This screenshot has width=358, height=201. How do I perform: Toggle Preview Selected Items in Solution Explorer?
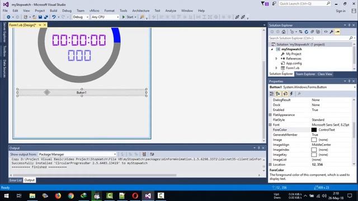tap(337, 32)
